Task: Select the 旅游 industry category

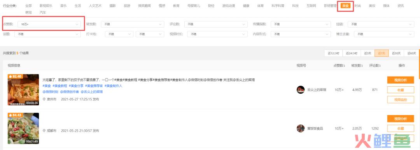Action: tap(127, 5)
